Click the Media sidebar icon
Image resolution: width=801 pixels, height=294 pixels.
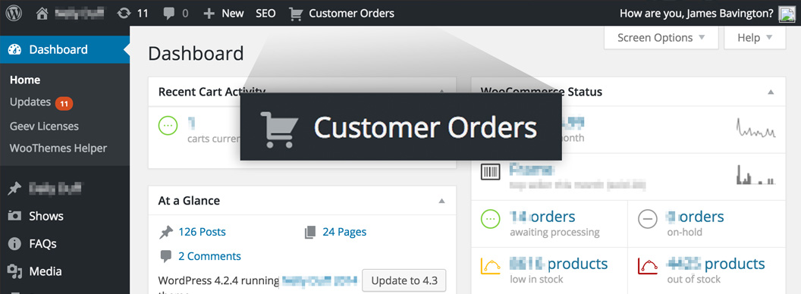coord(15,271)
